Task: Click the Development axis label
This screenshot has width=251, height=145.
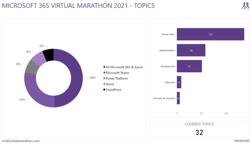Action: click(168, 66)
